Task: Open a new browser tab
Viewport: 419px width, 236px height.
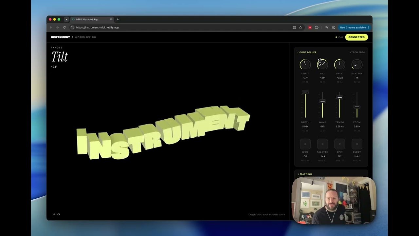Action: coord(118,19)
